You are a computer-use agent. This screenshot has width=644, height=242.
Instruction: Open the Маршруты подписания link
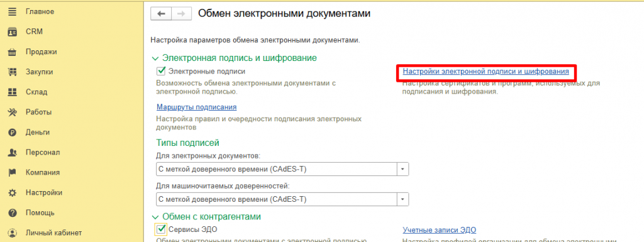(x=196, y=107)
